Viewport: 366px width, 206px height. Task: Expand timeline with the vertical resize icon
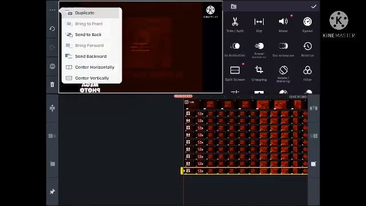(x=52, y=108)
